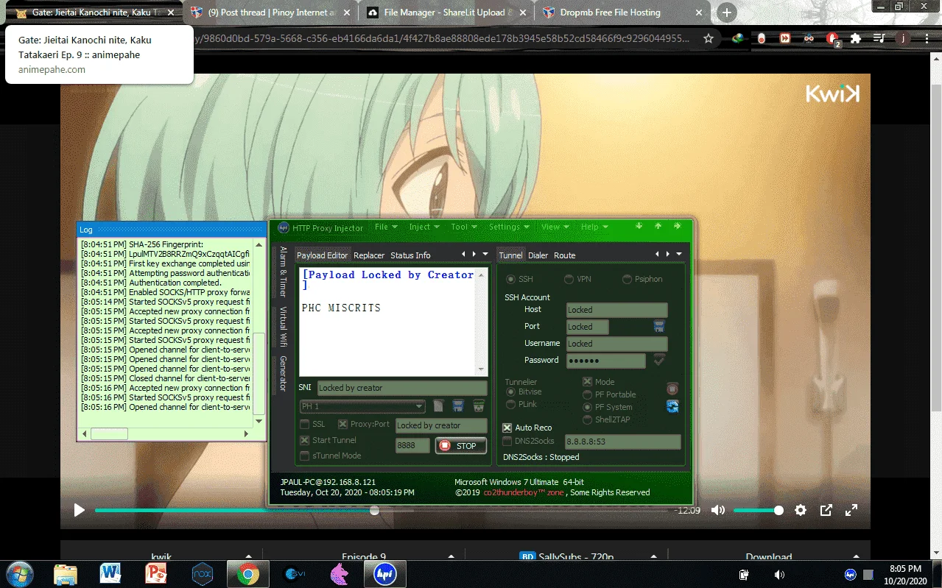Screen dimensions: 942x588
Task: Open the Settings menu in HTTP Proxy Injector
Action: coord(509,227)
